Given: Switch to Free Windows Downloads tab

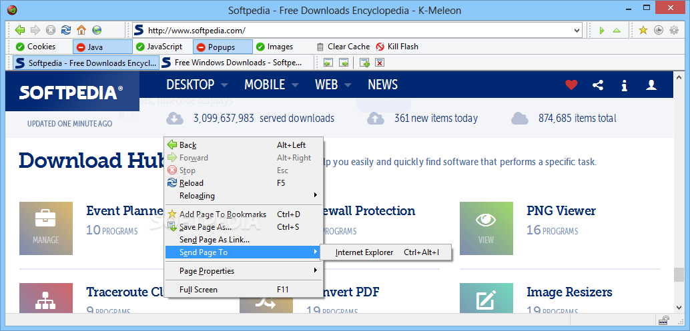Looking at the screenshot, I should pos(232,63).
